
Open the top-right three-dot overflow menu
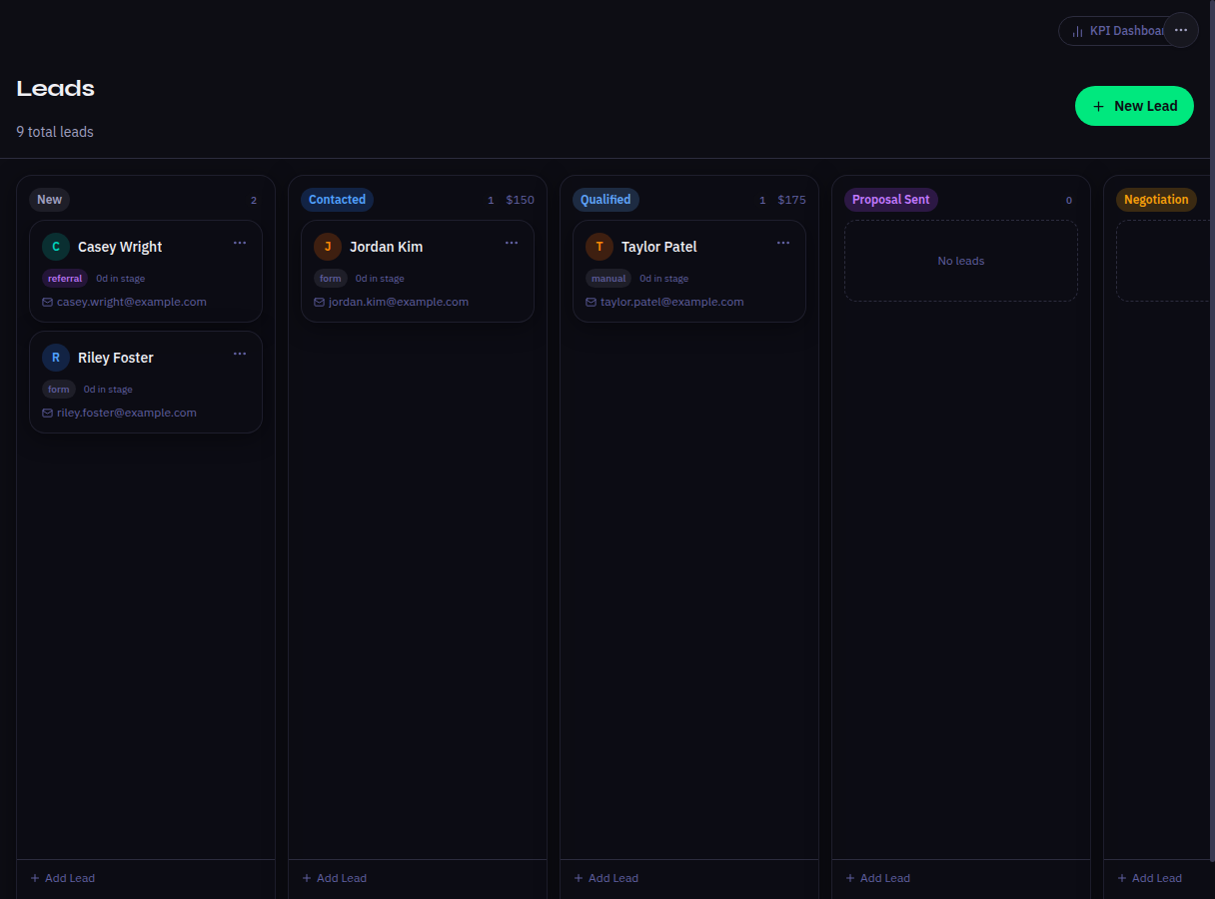[1181, 30]
